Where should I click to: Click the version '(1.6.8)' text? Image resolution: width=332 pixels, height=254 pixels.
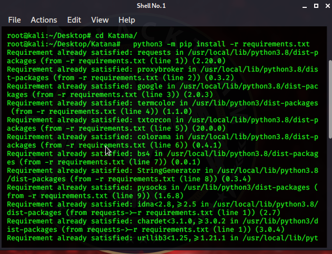pyautogui.click(x=169, y=196)
